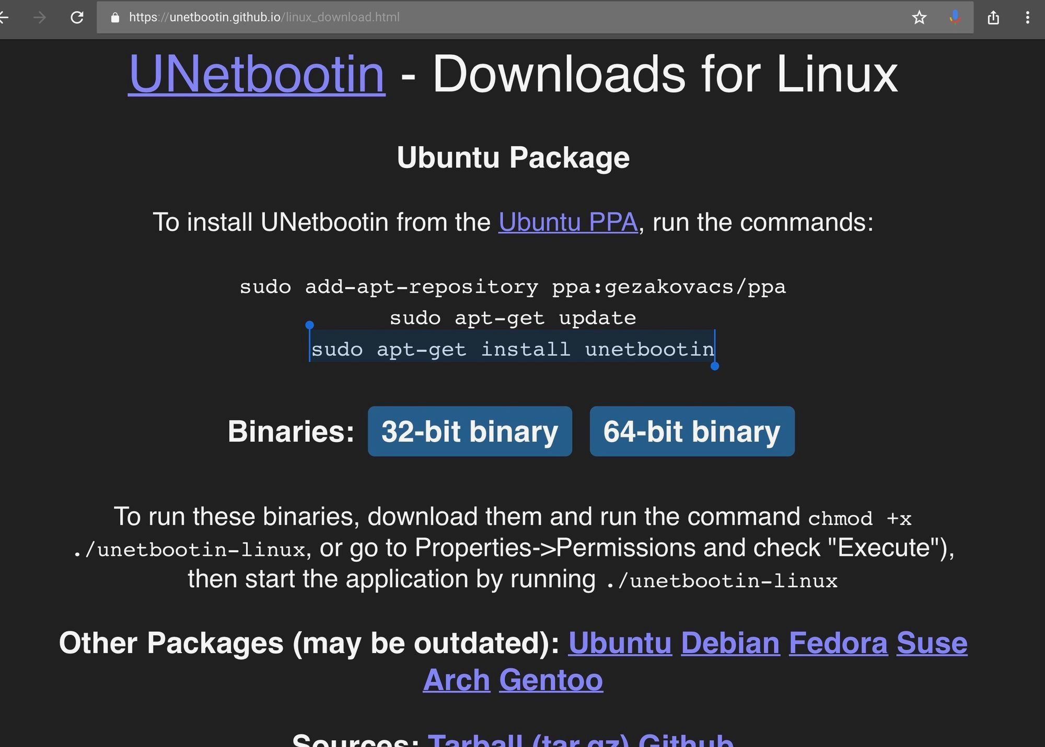Click the lock icon in the address bar
The width and height of the screenshot is (1045, 747).
115,18
